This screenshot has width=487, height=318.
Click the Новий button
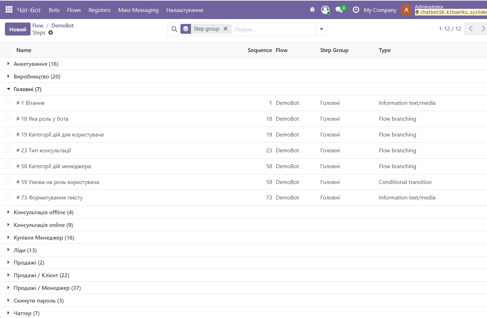18,29
